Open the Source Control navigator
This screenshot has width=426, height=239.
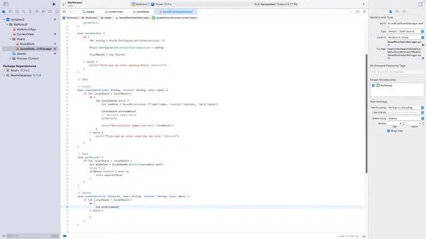(11, 12)
